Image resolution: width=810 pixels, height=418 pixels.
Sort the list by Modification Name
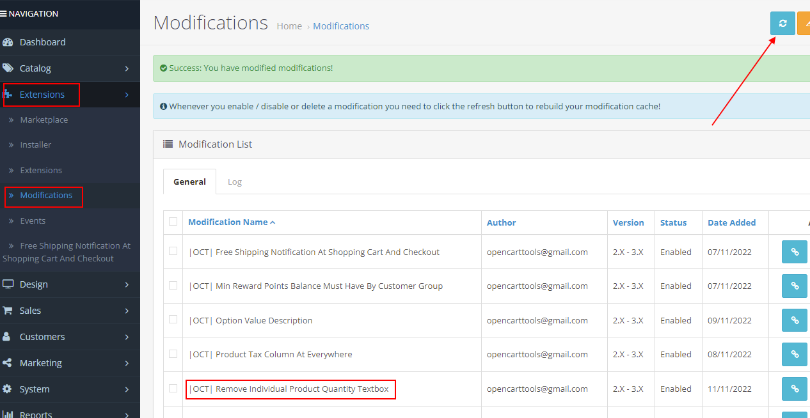[x=228, y=222]
